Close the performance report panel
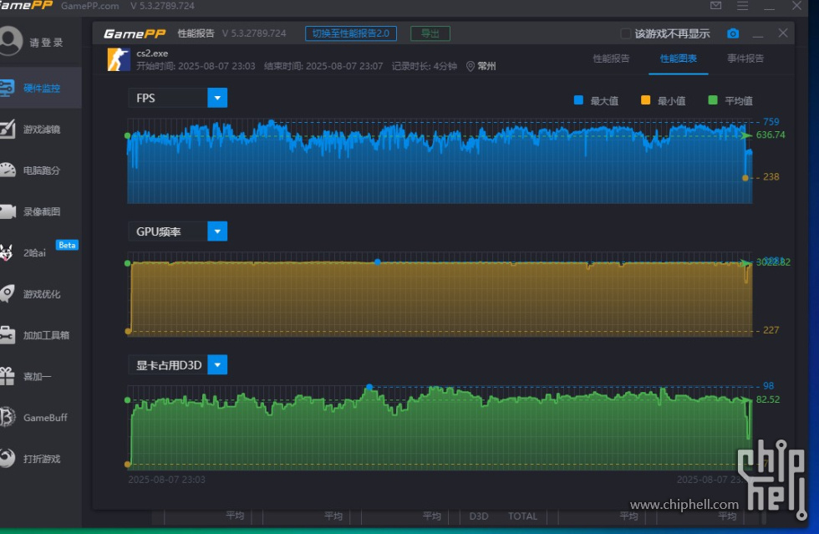 pos(783,33)
